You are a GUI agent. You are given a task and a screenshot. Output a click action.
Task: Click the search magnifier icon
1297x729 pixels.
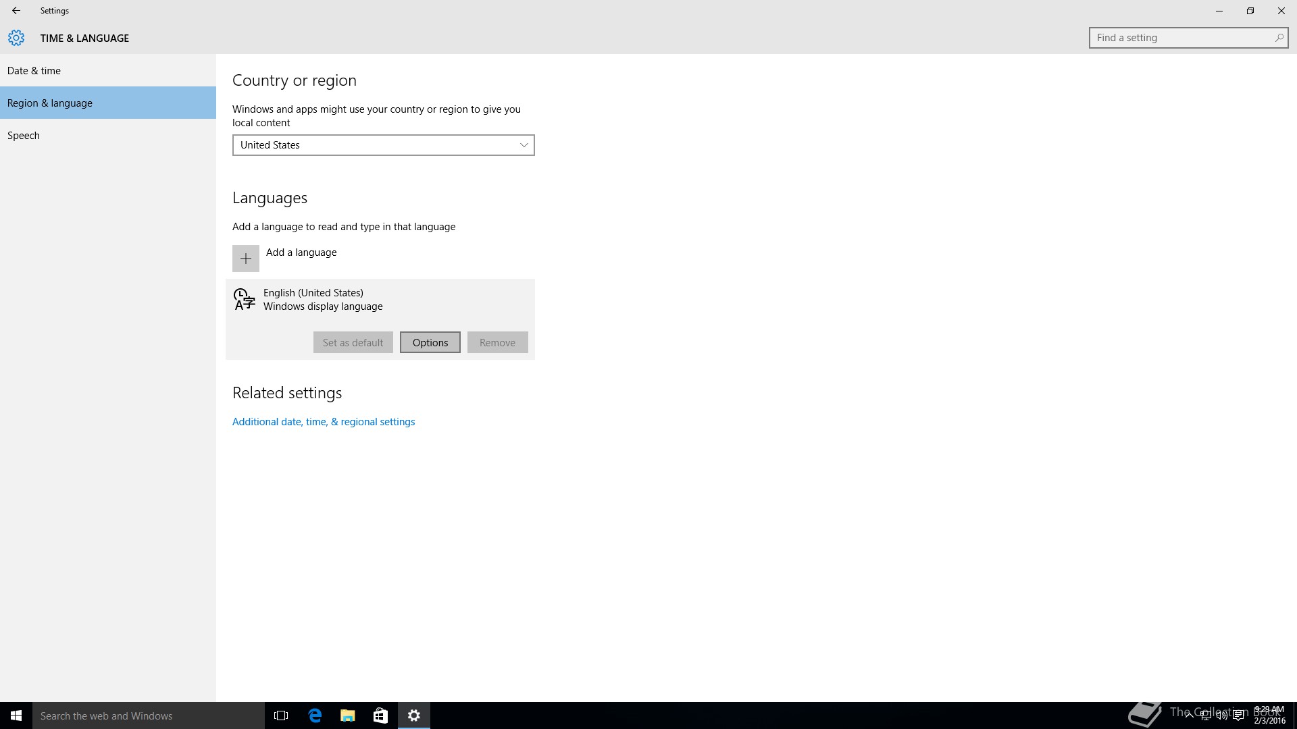1279,38
